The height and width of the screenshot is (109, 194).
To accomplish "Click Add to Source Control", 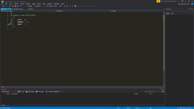I will [x=185, y=108].
